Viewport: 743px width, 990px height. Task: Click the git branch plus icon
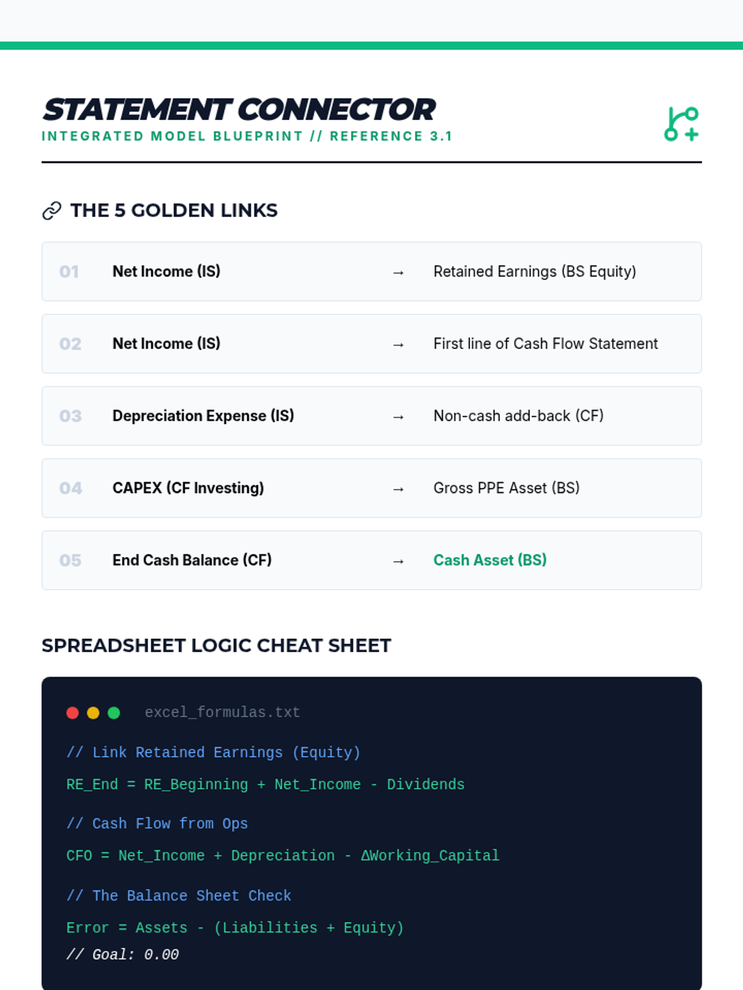click(x=681, y=124)
